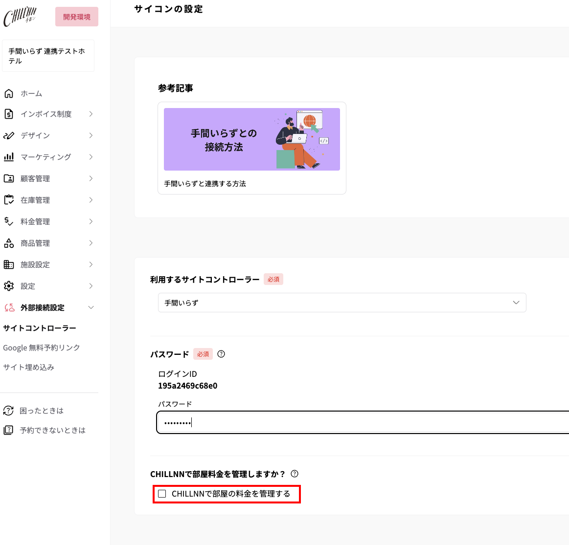This screenshot has width=569, height=545.
Task: Go to ホーム in sidebar
Action: 31,93
